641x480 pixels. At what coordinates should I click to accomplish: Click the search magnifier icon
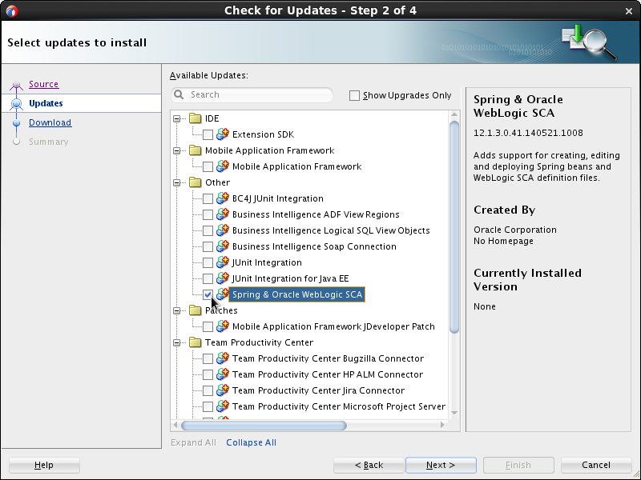(x=179, y=94)
